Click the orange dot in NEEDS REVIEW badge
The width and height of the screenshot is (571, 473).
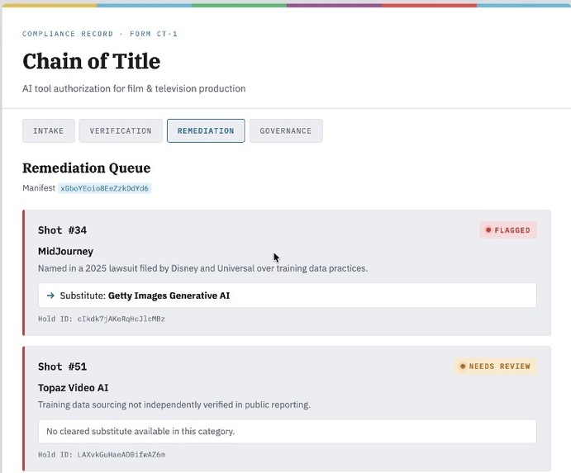point(463,366)
